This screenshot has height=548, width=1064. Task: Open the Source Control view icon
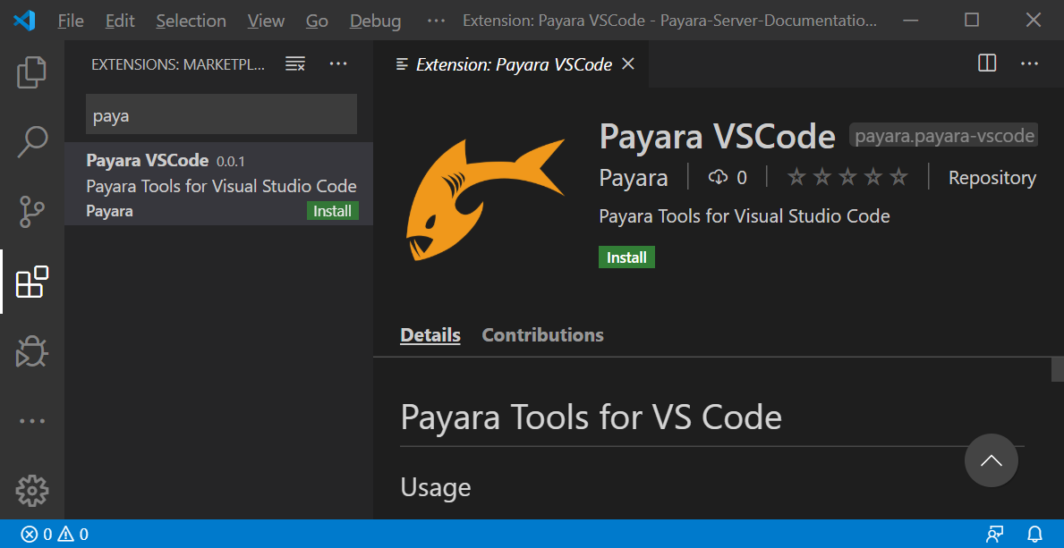32,212
